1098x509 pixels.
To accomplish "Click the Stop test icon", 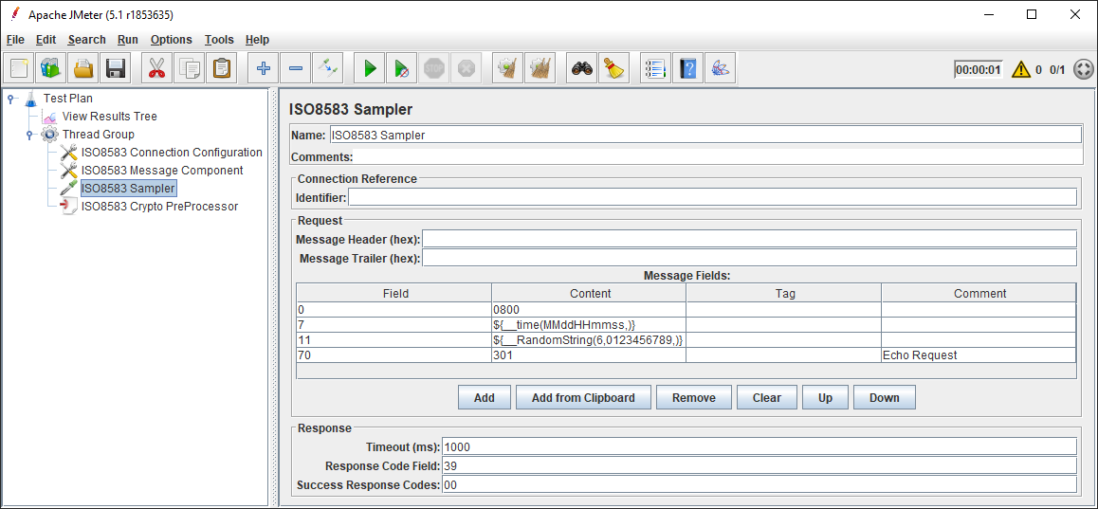I will pos(433,68).
